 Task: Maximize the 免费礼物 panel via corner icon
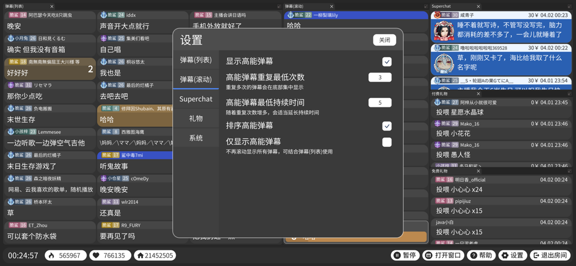tap(570, 171)
